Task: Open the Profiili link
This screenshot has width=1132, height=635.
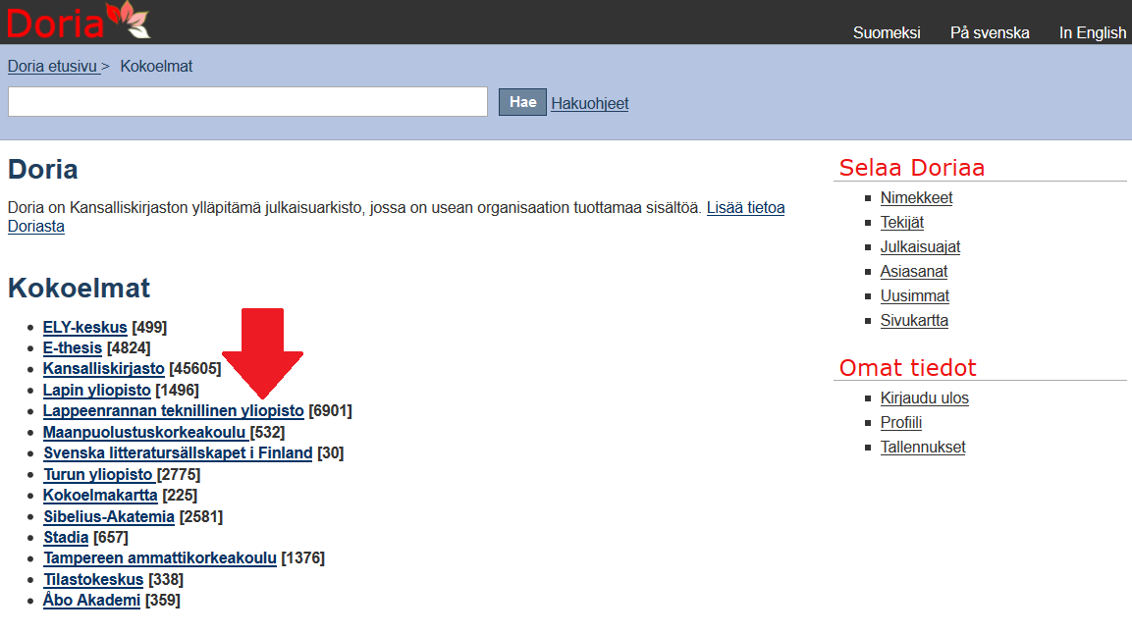Action: pyautogui.click(x=901, y=423)
